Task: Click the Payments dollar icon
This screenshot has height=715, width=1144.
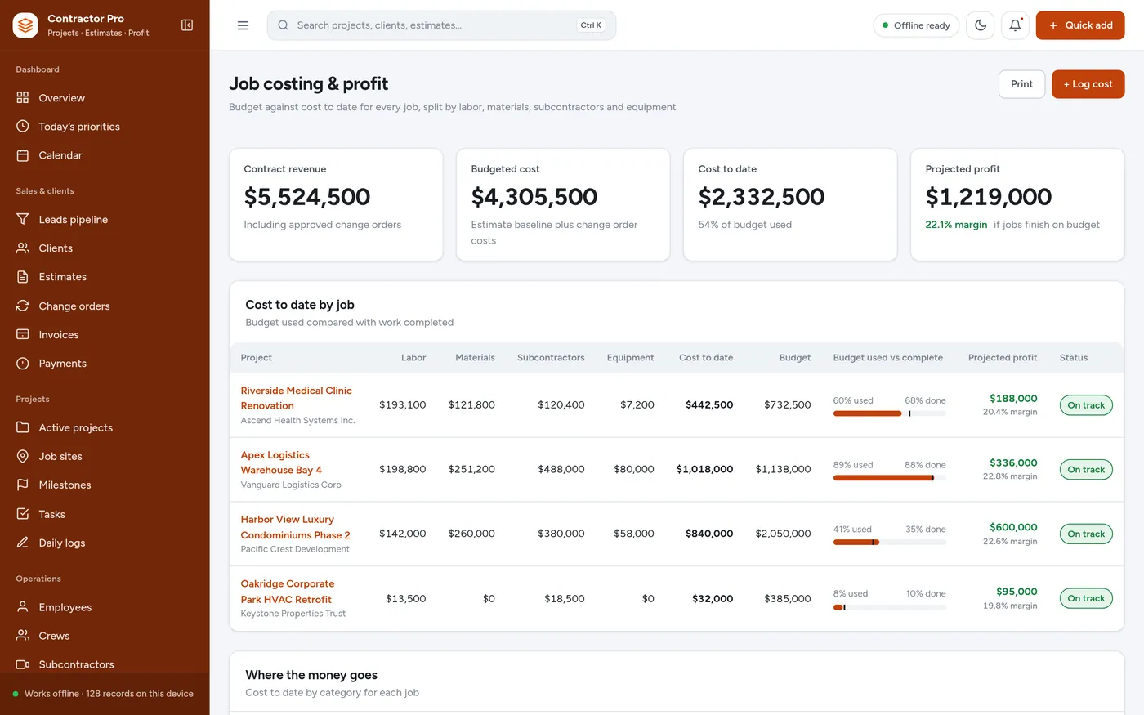Action: [x=23, y=363]
